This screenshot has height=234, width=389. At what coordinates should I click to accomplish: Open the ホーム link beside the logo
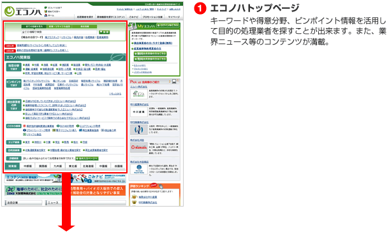click(x=51, y=15)
